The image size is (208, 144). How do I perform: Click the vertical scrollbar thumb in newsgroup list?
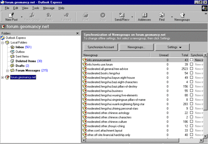pos(205,83)
